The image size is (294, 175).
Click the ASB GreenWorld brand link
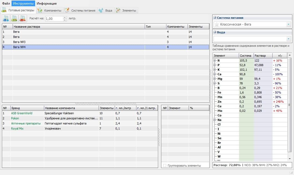tap(22, 113)
